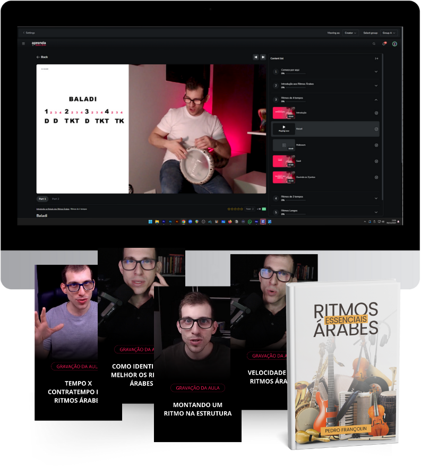Collapse the 'Ritmos de 4 tempos' section
Screen dimensions: 421x467
(376, 99)
